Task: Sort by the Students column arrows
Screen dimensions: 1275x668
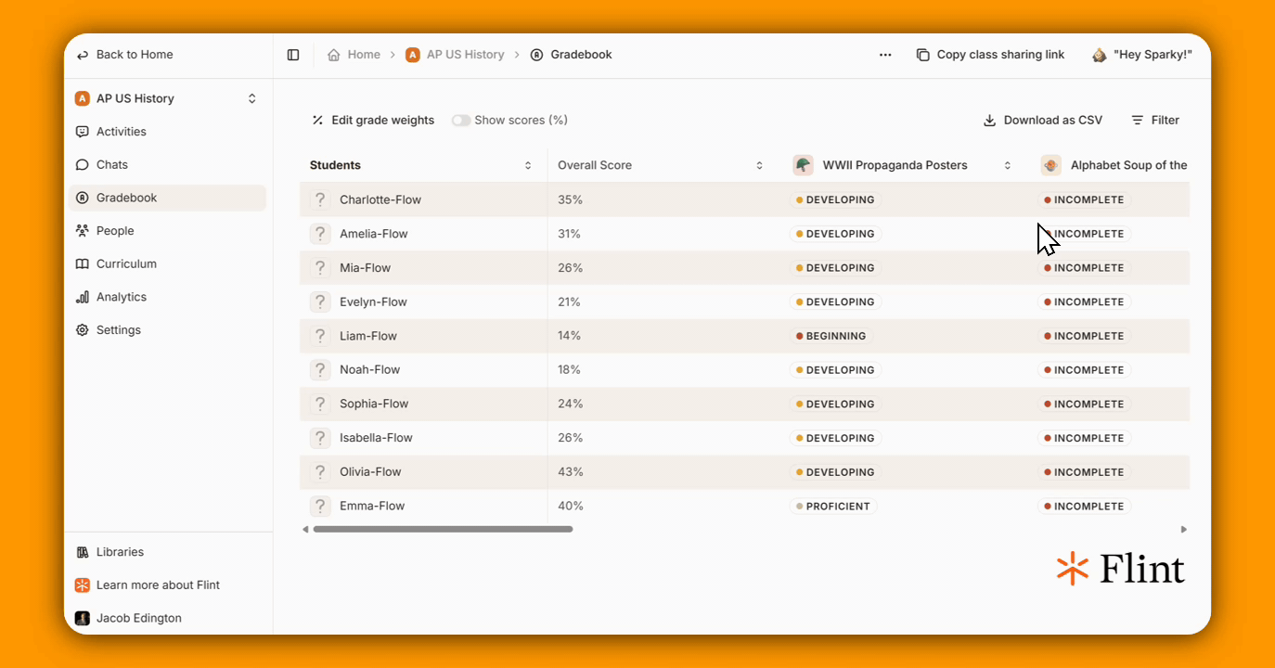Action: click(528, 165)
